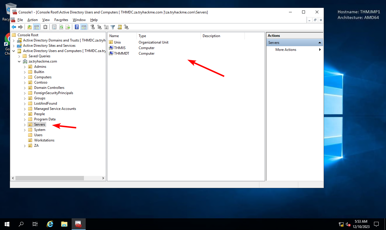
Task: Create a new group with toolbar icon
Action: [x=99, y=27]
